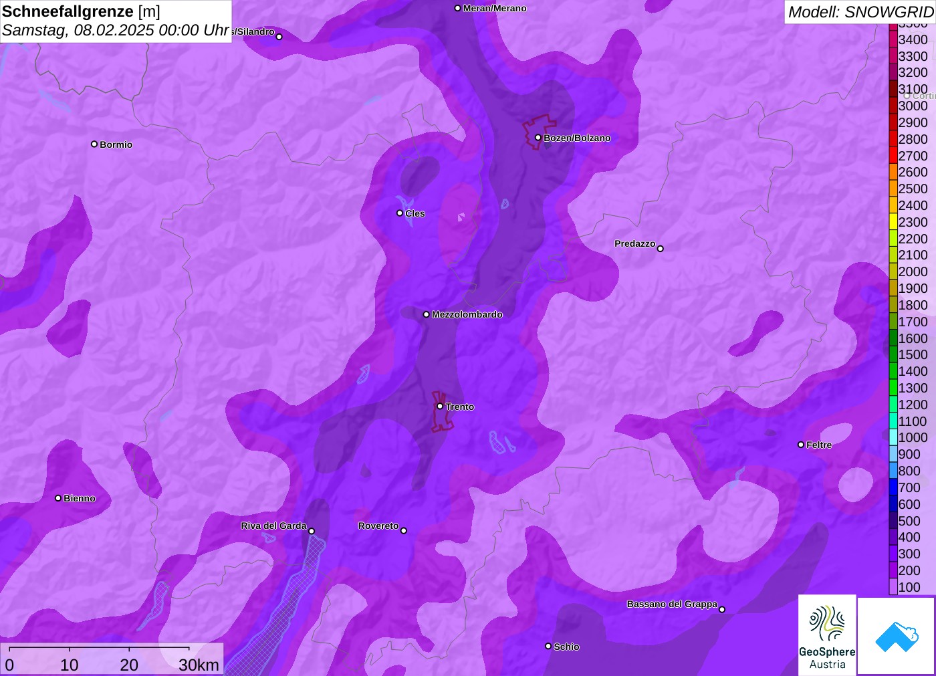
Task: Click the legend value "900"
Action: (x=909, y=454)
